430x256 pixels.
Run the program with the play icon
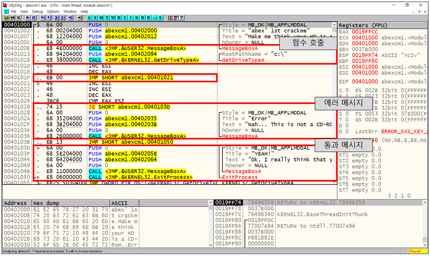(28, 18)
